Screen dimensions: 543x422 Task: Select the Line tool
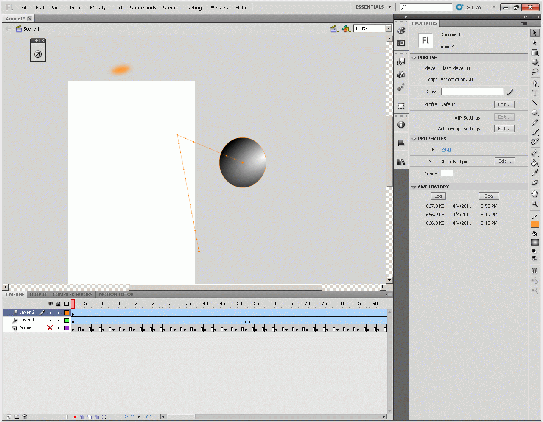tap(535, 103)
